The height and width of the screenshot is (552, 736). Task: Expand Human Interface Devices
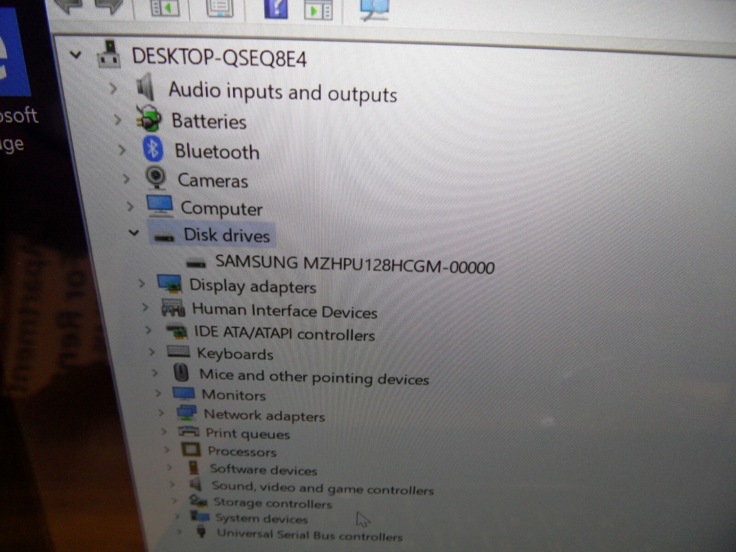coord(145,307)
